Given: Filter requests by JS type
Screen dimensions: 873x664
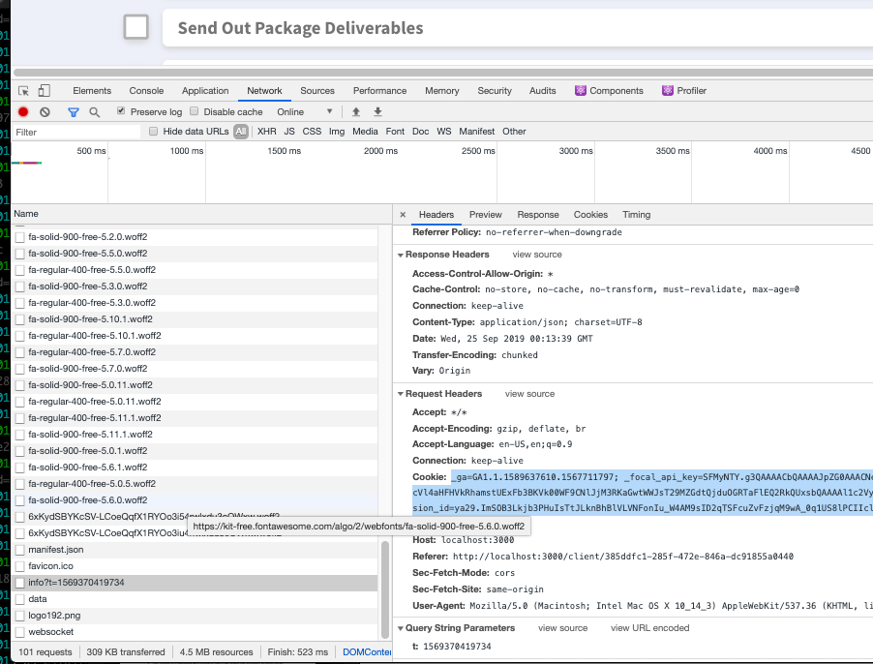Looking at the screenshot, I should 289,132.
